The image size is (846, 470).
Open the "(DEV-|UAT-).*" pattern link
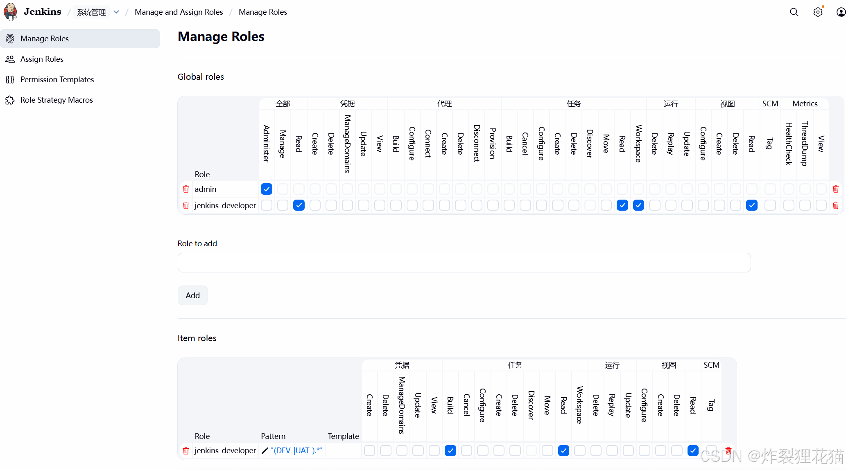click(296, 451)
